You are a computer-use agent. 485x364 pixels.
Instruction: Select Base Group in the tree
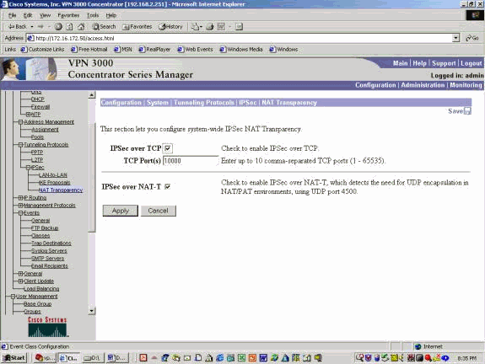pos(38,304)
